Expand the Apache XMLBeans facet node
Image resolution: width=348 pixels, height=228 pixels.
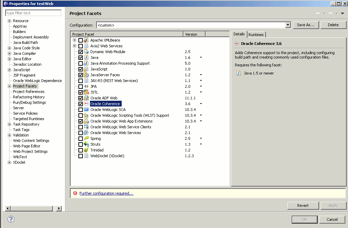pyautogui.click(x=75, y=40)
